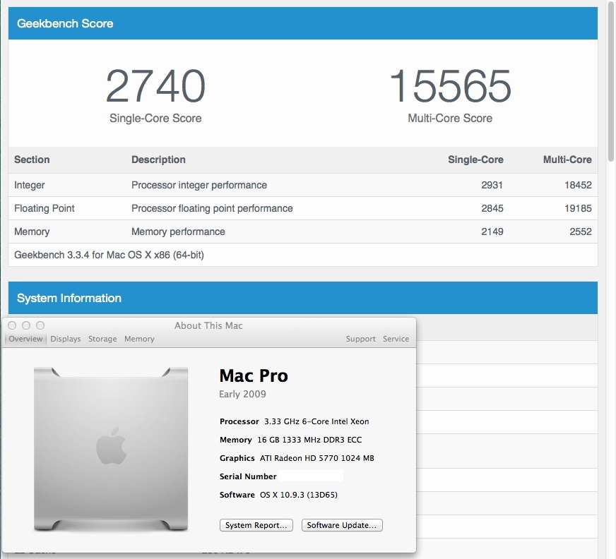The image size is (616, 559).
Task: Click the Memory performance description
Action: click(x=178, y=232)
